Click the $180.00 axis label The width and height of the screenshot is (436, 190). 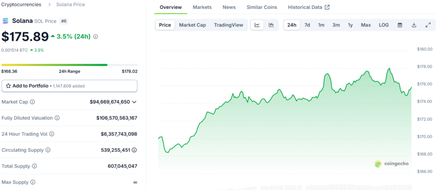pos(425,49)
